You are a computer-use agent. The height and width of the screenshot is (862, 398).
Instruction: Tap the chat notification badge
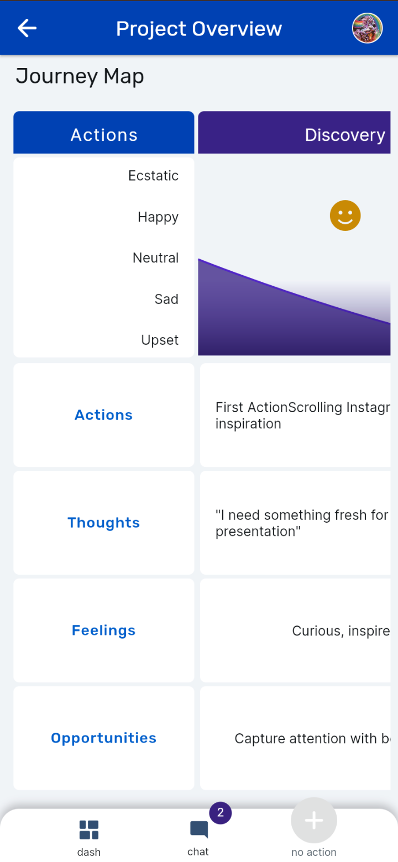coord(220,812)
